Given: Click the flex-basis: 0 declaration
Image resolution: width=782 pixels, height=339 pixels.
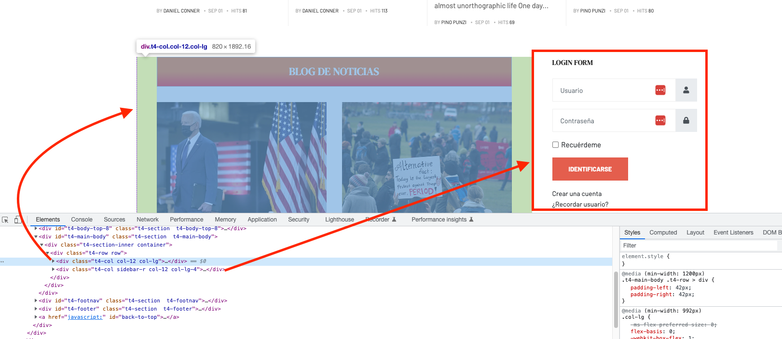Looking at the screenshot, I should tap(653, 331).
